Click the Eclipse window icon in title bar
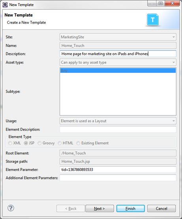The image size is (182, 219). tap(5, 5)
